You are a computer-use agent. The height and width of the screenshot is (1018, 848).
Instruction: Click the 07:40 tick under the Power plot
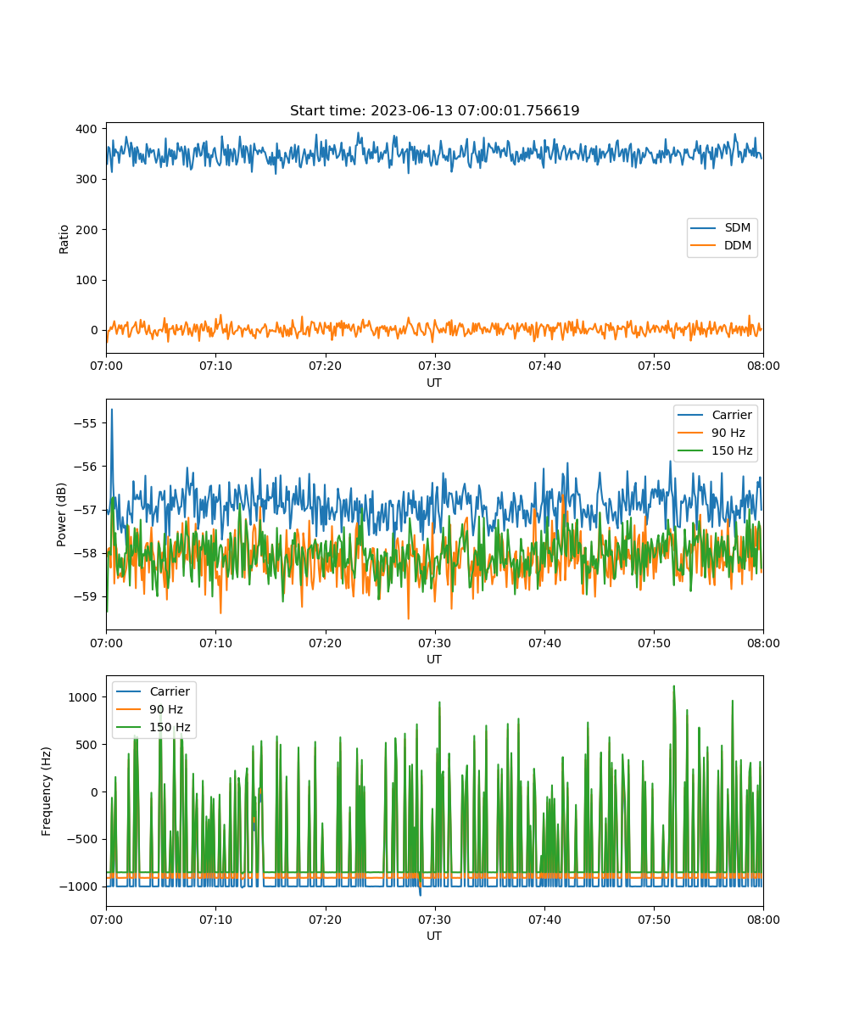[x=544, y=642]
